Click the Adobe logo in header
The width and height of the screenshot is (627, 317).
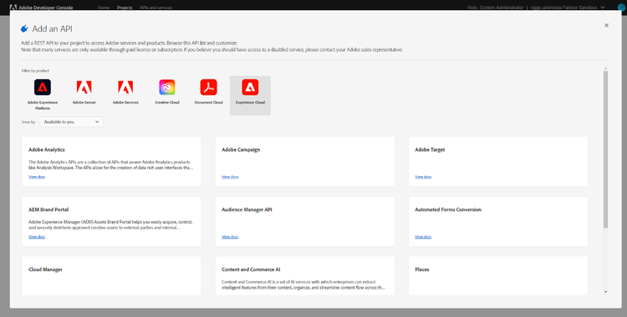13,8
